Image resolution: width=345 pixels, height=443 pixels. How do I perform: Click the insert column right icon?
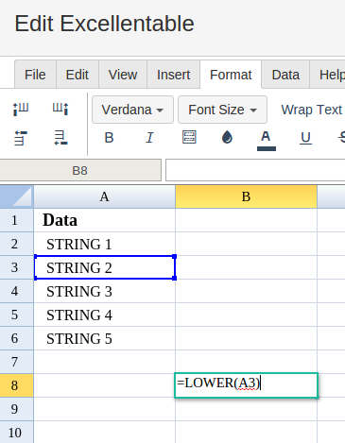click(x=60, y=110)
